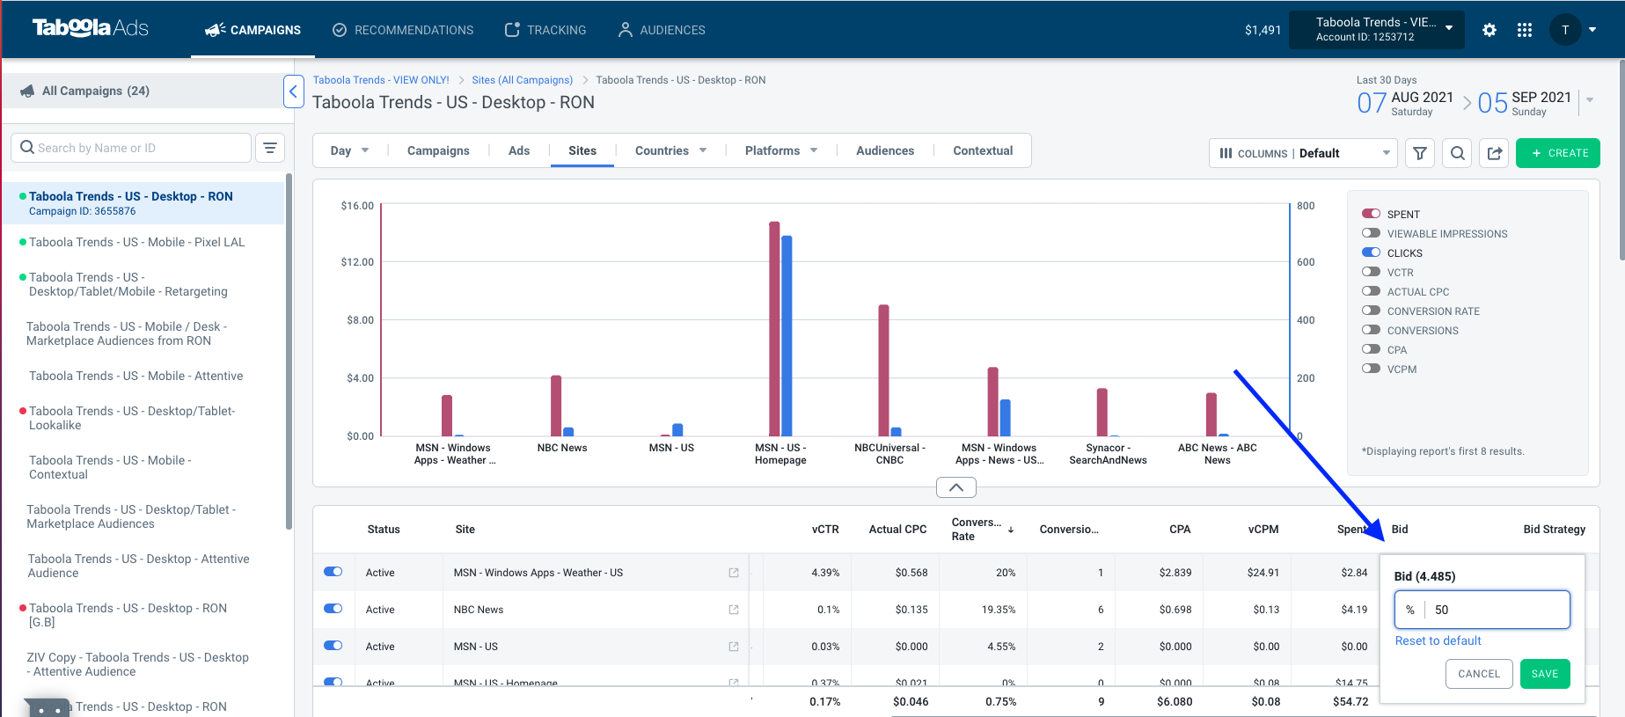Switch to the Audiences report tab
The width and height of the screenshot is (1625, 717).
(885, 150)
